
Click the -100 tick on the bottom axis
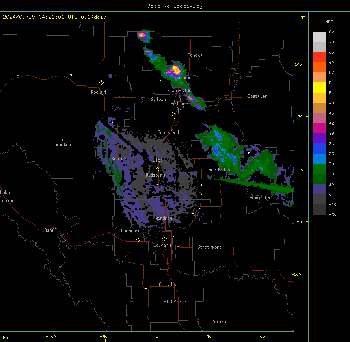point(51,337)
